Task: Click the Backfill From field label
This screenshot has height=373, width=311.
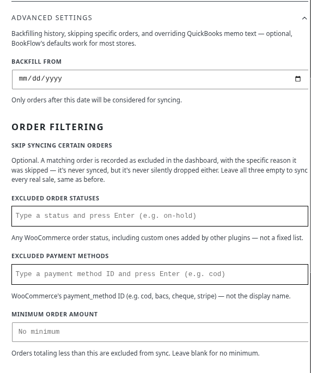Action: click(x=36, y=62)
